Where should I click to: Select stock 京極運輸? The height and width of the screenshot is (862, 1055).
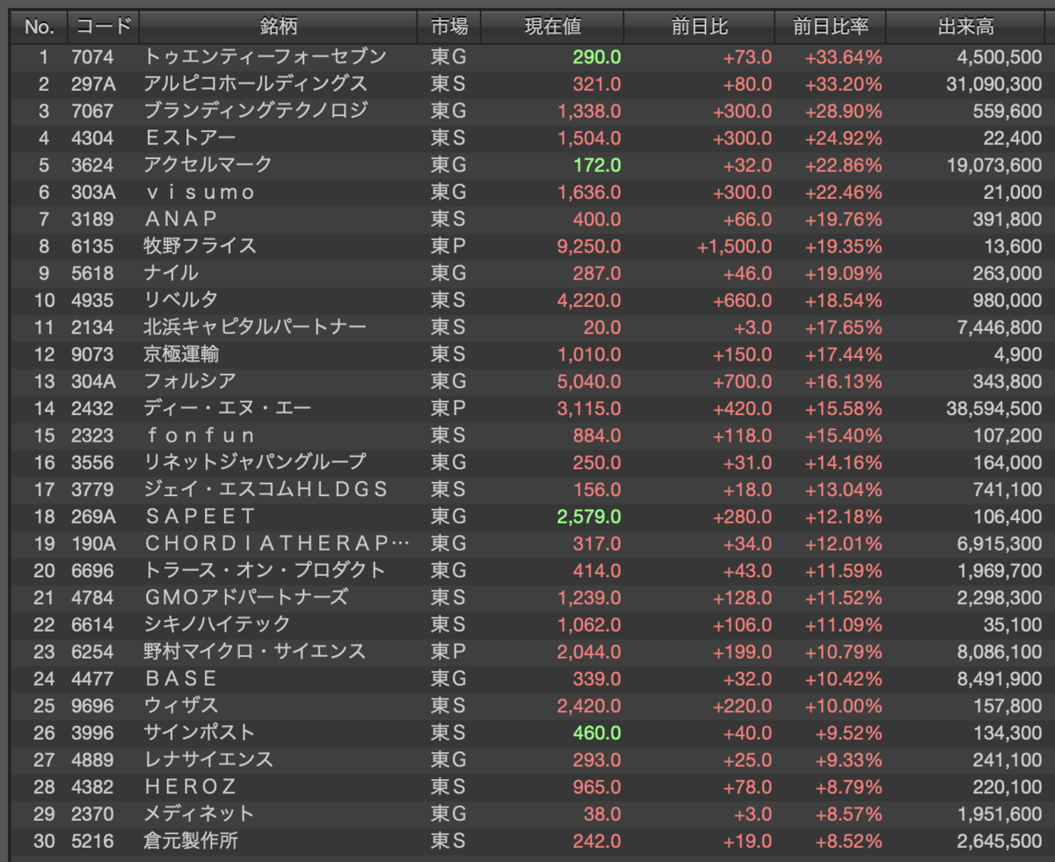tap(182, 354)
